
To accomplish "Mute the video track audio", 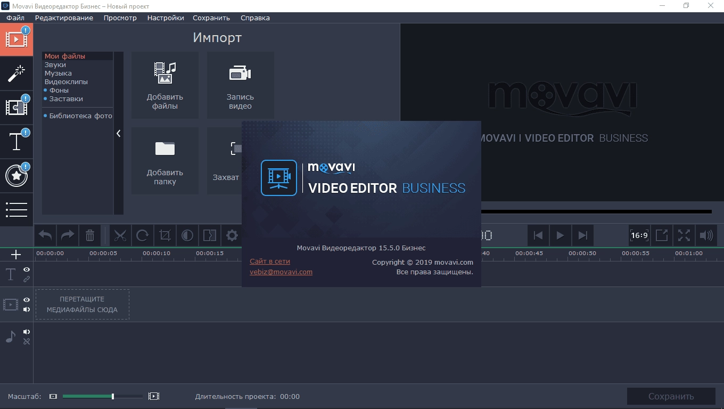I will click(27, 309).
